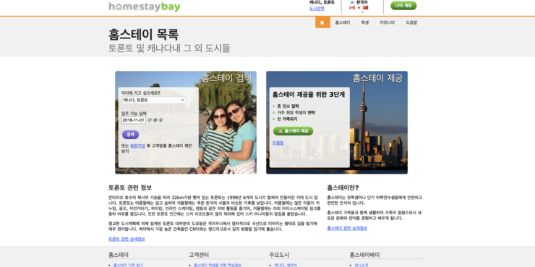Click the 입주 가능 날짜 label

pos(134,114)
